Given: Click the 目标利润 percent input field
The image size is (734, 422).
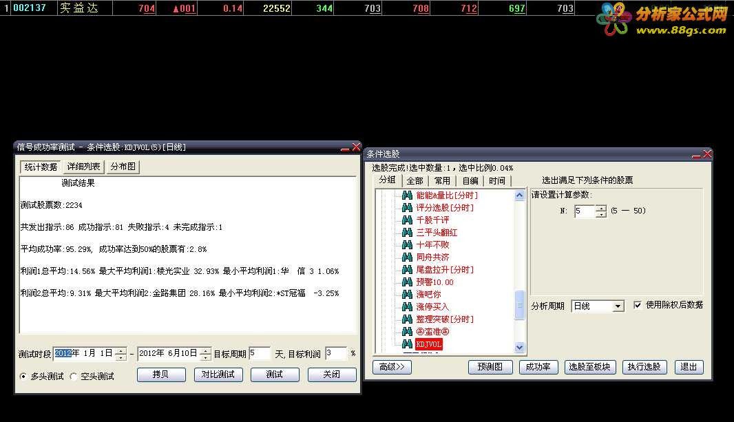Looking at the screenshot, I should (336, 353).
